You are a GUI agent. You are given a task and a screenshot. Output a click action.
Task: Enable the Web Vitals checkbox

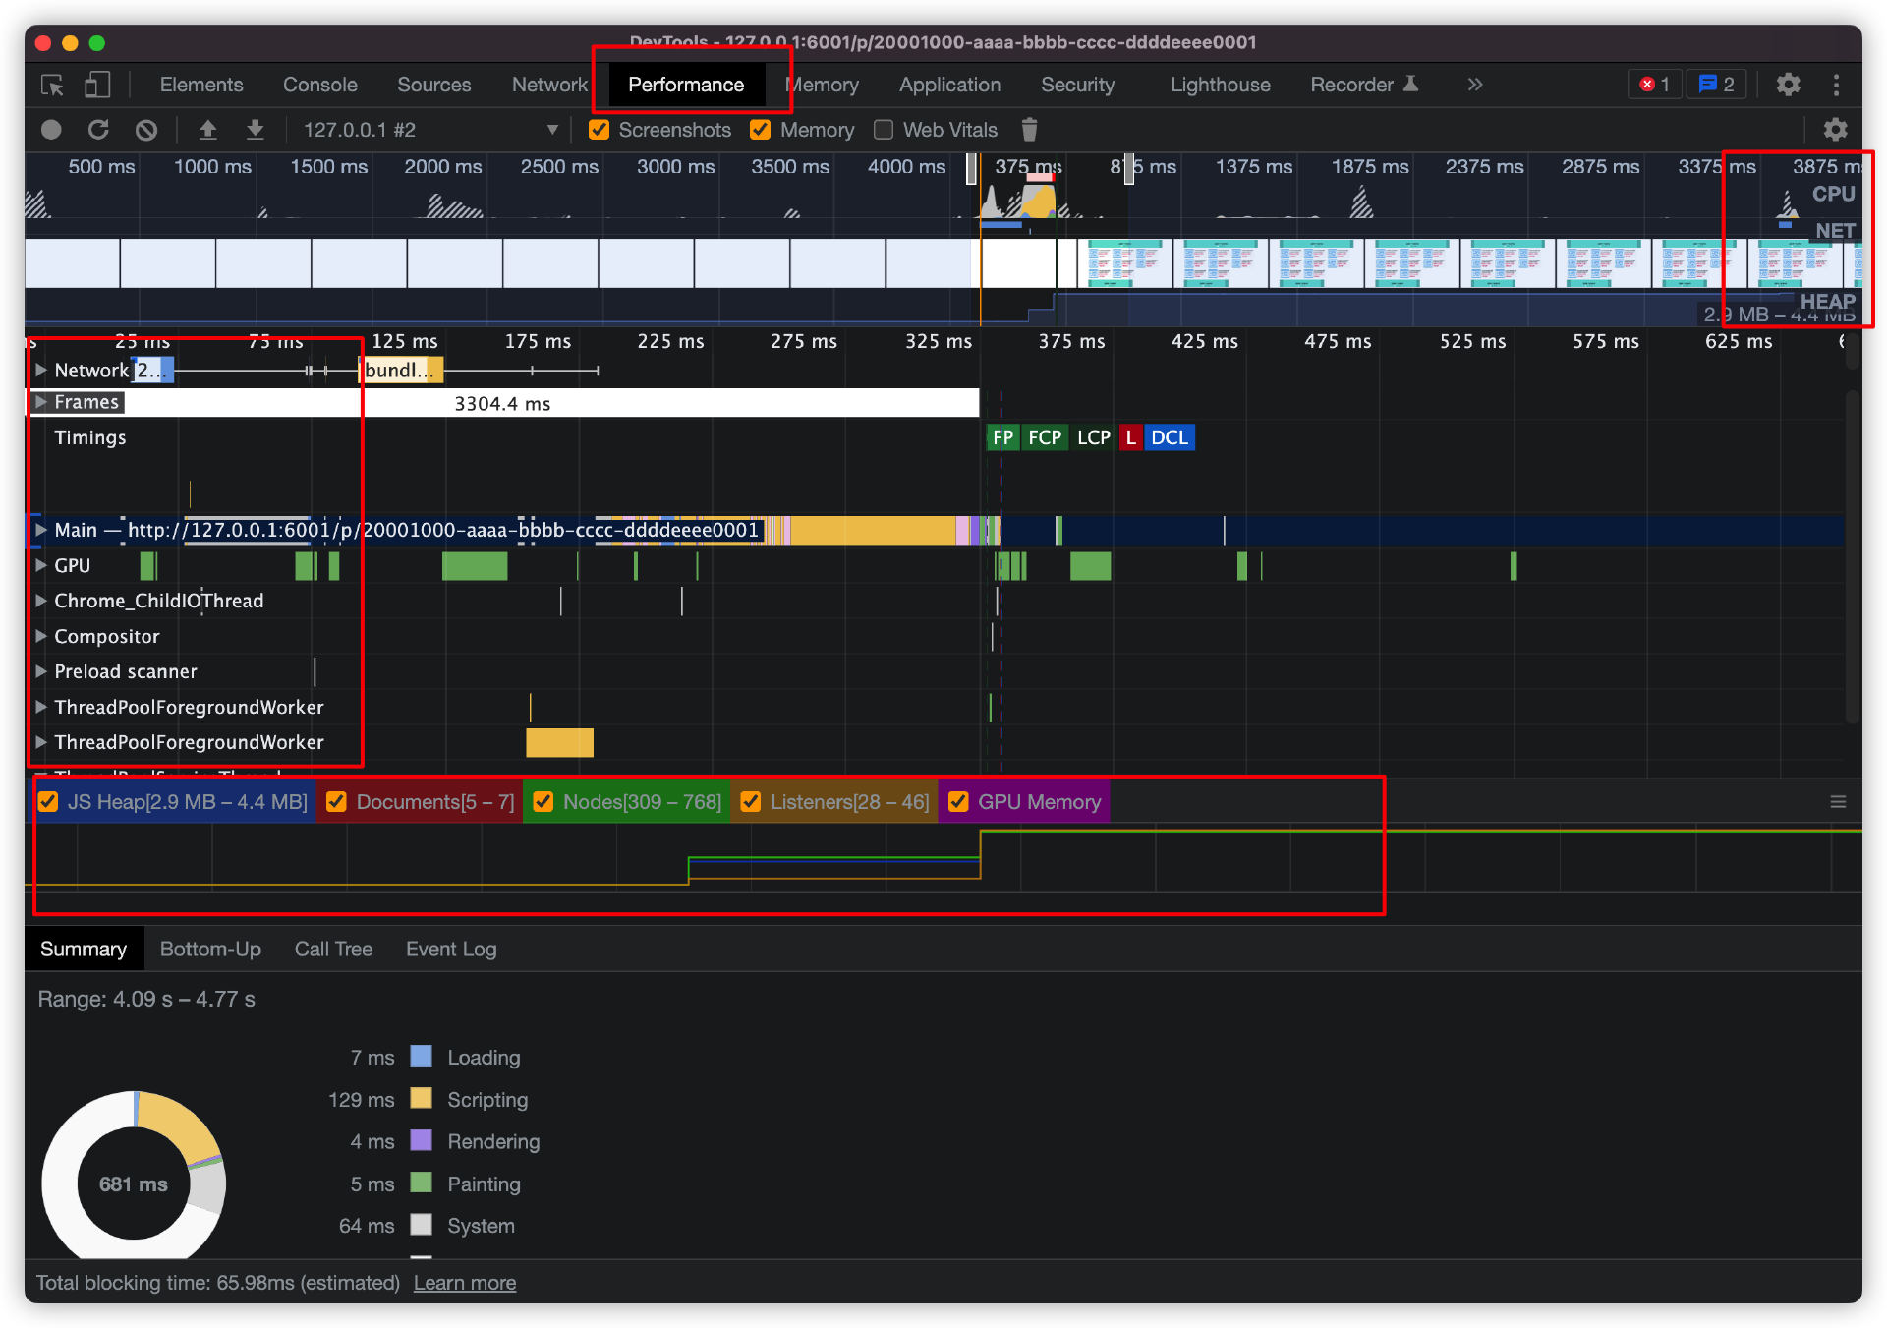pos(884,130)
